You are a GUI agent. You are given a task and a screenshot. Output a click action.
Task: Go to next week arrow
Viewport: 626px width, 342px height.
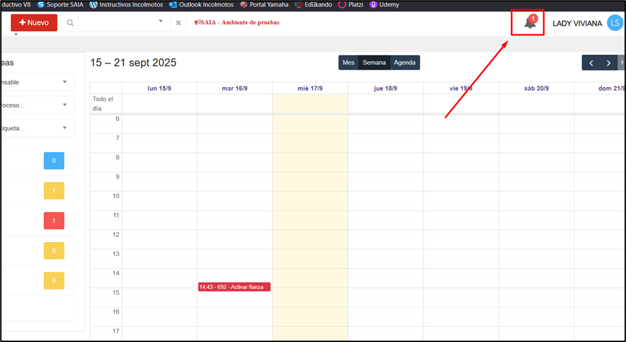tap(608, 63)
